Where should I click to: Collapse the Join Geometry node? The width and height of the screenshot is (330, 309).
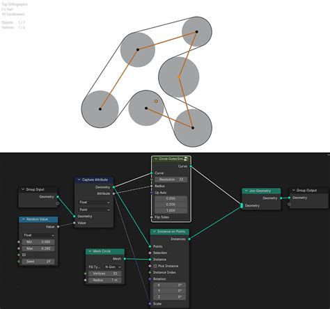[246, 191]
